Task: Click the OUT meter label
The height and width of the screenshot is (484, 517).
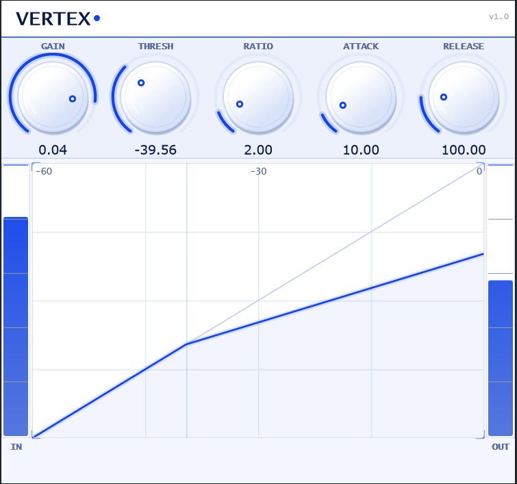Action: point(501,447)
